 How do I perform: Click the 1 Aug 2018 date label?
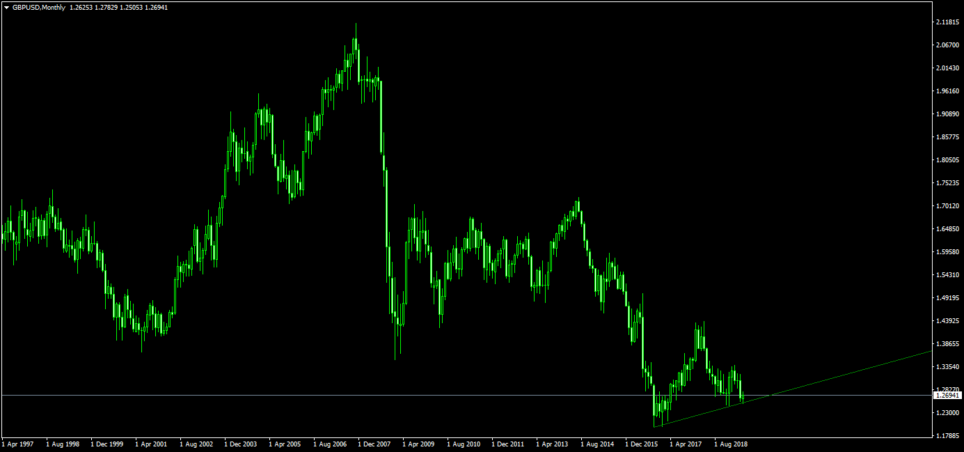731,443
